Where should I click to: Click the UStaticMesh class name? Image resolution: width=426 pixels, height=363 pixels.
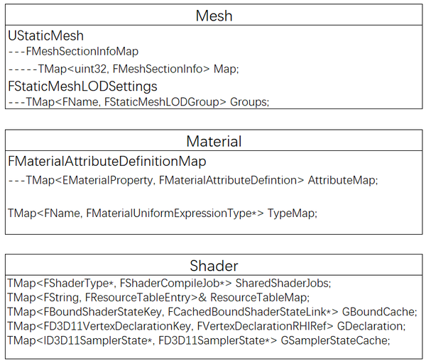45,35
